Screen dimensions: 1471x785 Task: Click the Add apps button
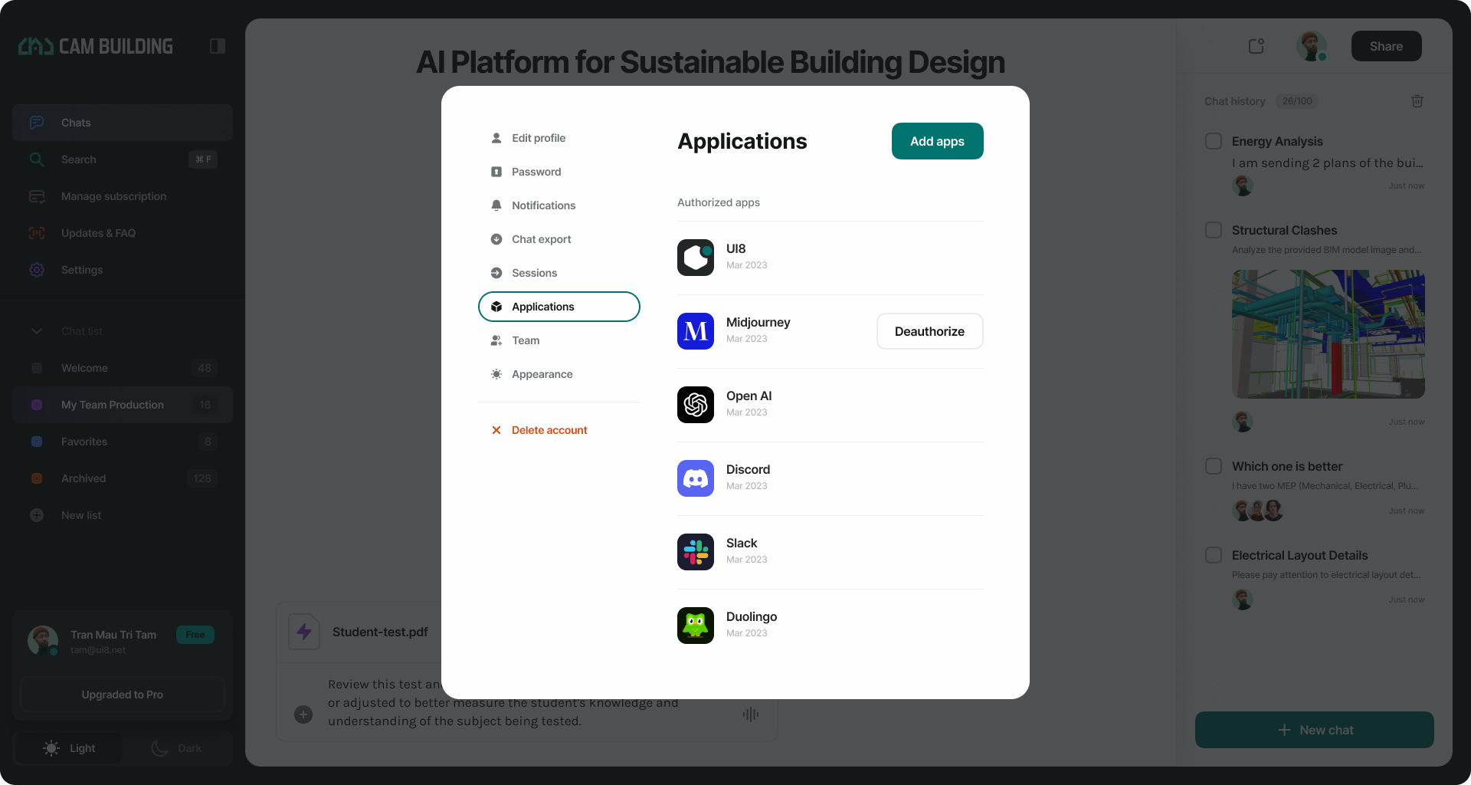pos(938,141)
